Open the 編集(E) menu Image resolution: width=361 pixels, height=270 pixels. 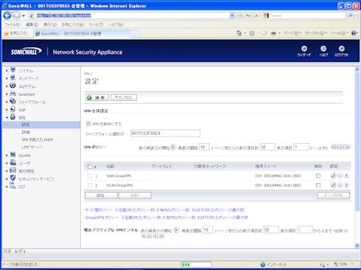32,24
